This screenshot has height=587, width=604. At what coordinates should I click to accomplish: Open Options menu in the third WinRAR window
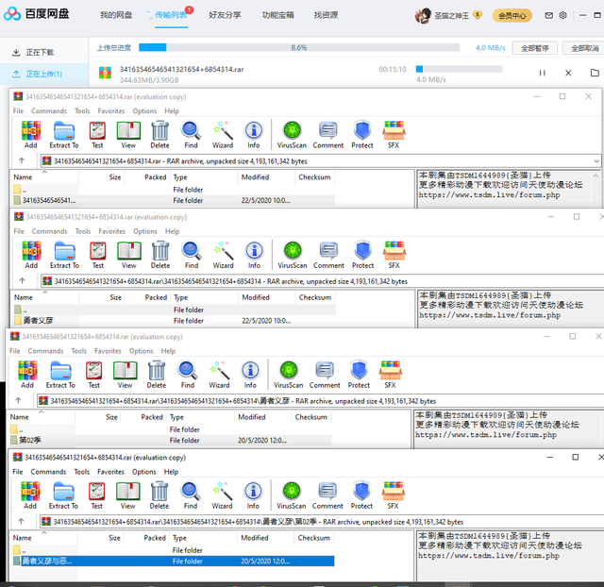point(141,351)
